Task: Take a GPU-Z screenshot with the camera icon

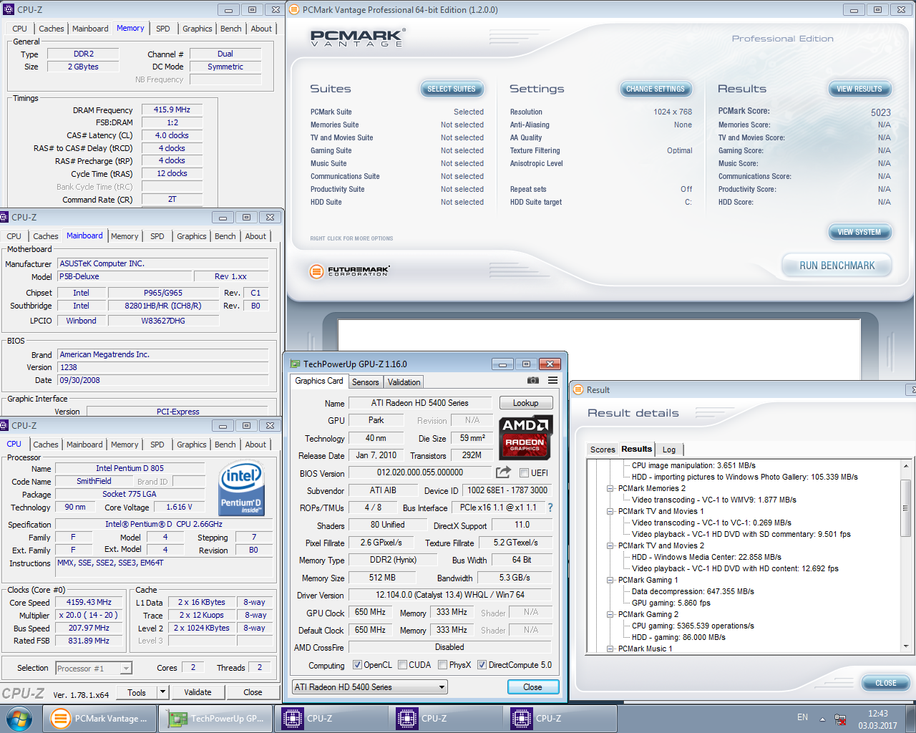Action: coord(532,381)
